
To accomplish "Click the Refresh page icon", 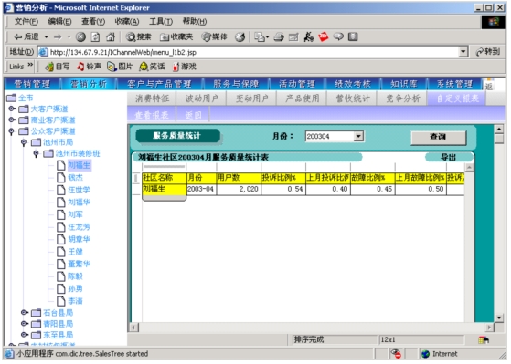I will [95, 37].
